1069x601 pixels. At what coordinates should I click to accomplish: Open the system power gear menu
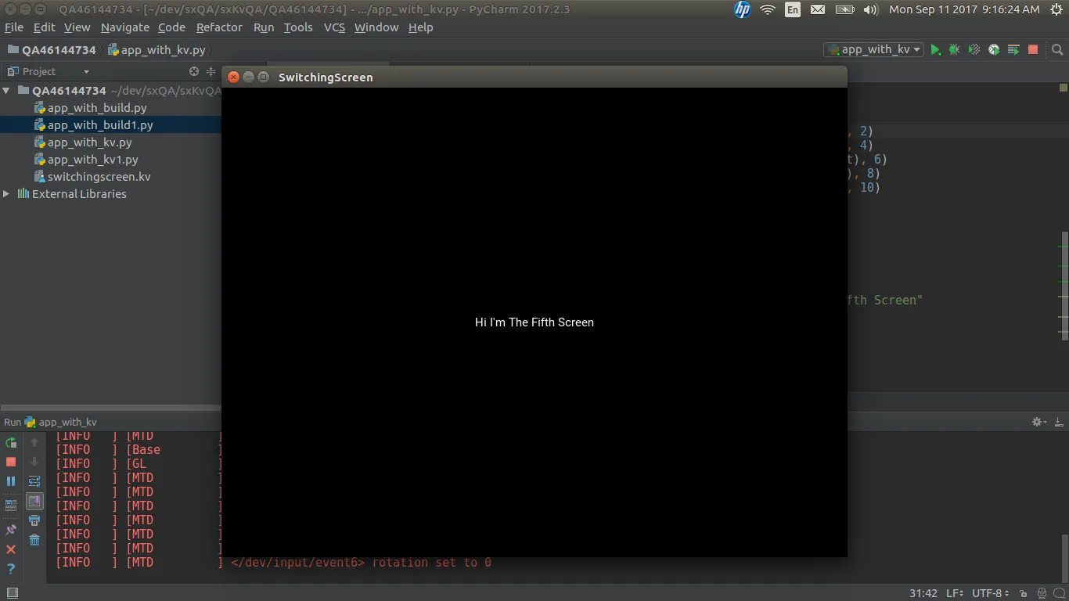tap(1056, 9)
